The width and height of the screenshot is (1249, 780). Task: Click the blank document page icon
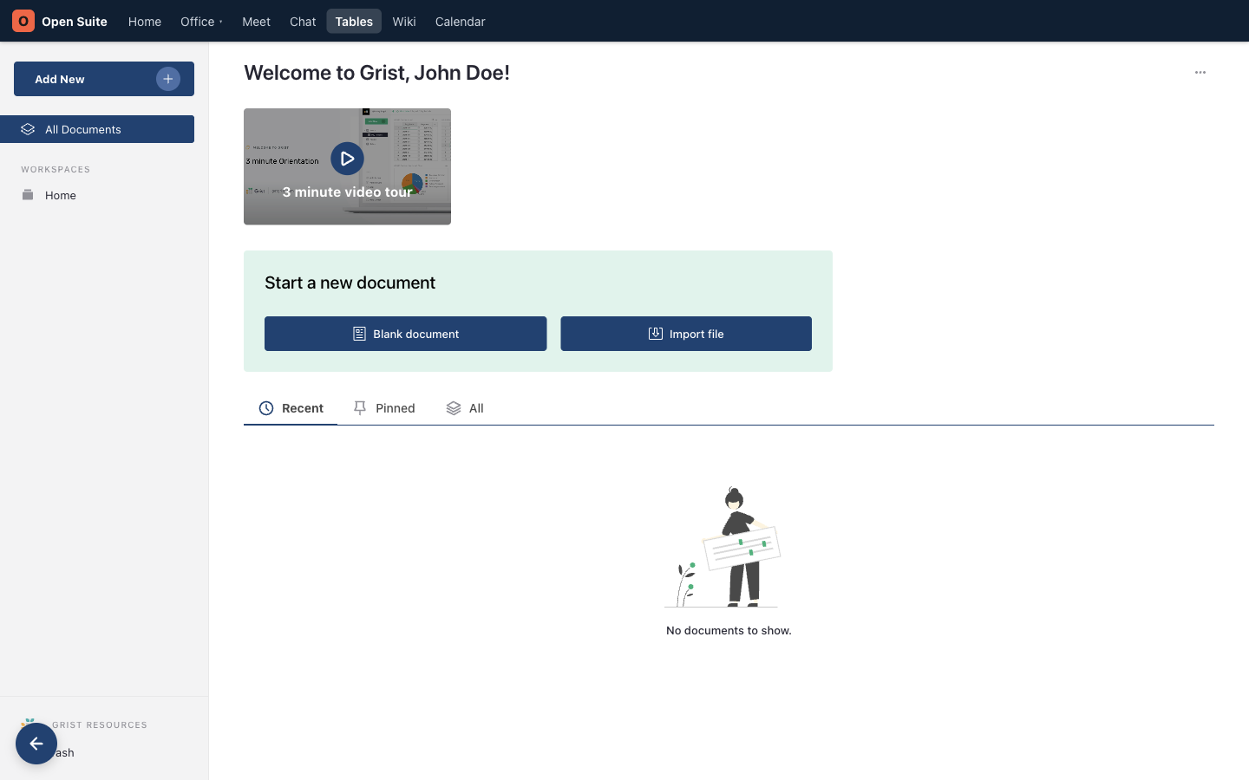click(x=359, y=334)
